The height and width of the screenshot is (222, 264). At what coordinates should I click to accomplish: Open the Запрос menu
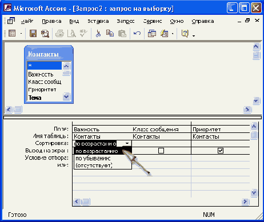pyautogui.click(x=126, y=21)
